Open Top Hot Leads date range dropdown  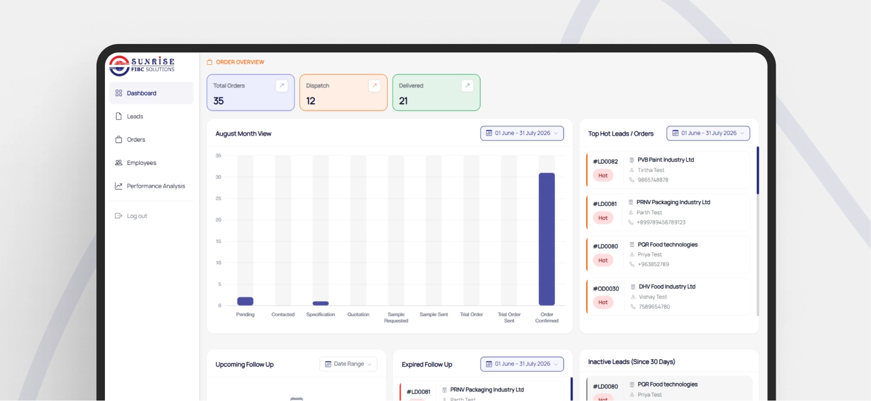pyautogui.click(x=708, y=133)
